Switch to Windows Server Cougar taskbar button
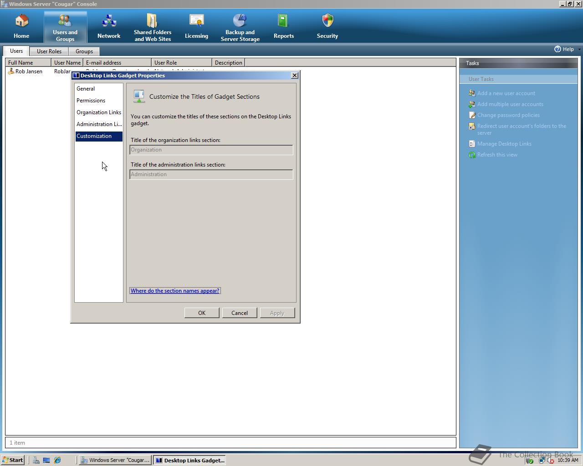This screenshot has width=583, height=466. (x=115, y=460)
